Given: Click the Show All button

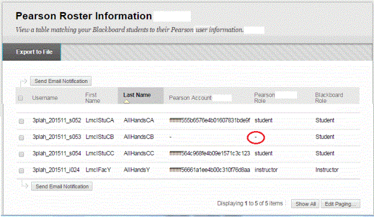Looking at the screenshot, I should (306, 204).
